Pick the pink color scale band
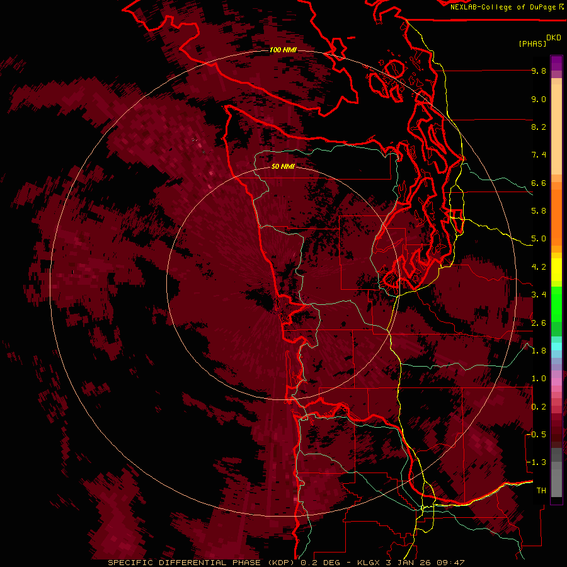This screenshot has width=567, height=567. (556, 382)
